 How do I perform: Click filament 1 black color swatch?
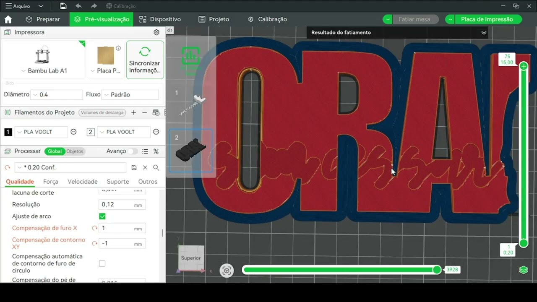click(x=8, y=132)
